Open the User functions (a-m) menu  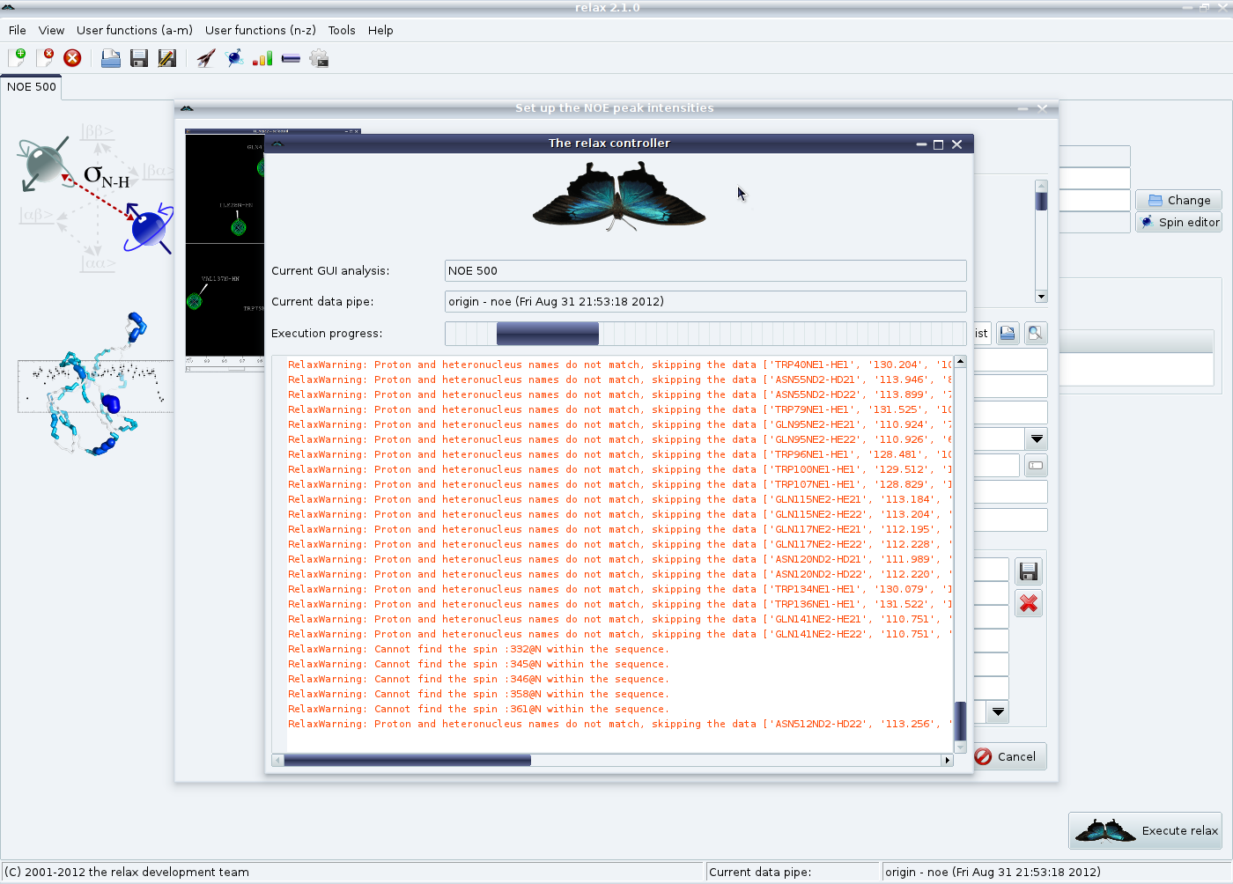click(x=134, y=30)
